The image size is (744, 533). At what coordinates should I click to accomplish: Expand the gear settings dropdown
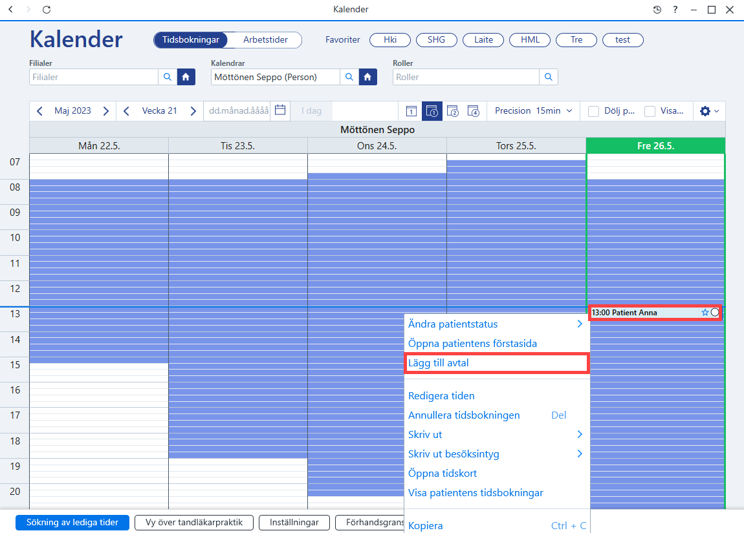709,111
